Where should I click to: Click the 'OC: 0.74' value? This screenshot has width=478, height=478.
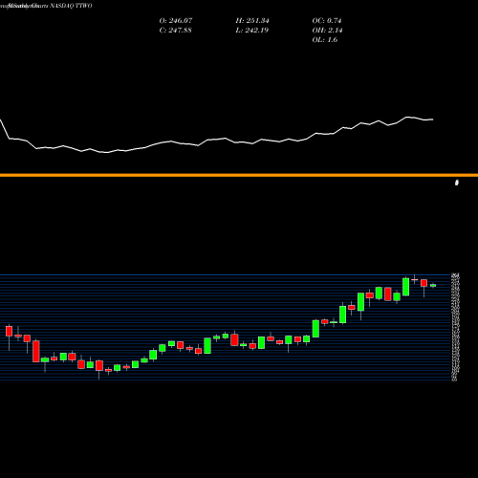(327, 21)
